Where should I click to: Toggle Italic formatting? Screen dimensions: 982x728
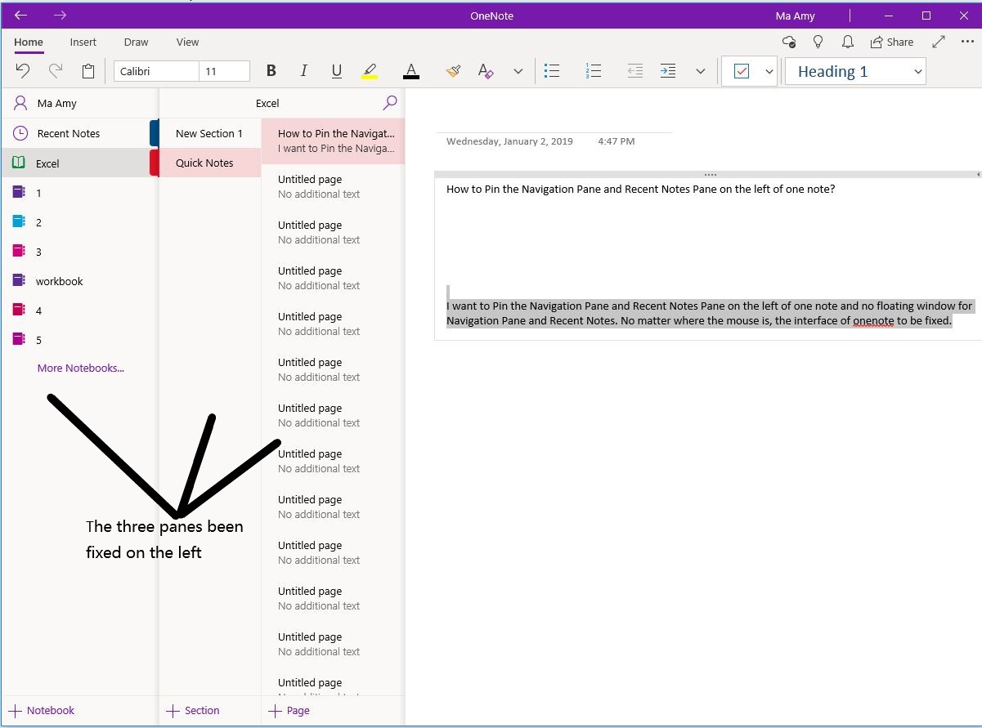pos(304,71)
